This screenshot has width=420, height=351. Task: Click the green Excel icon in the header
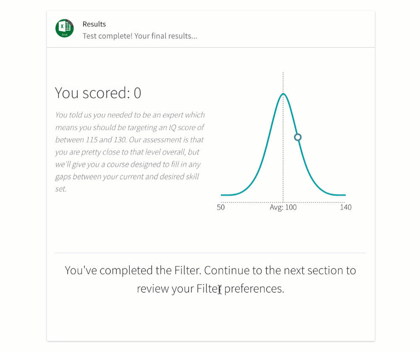coord(64,28)
